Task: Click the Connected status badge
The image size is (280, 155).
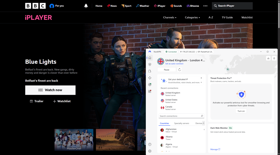Action: [171, 52]
